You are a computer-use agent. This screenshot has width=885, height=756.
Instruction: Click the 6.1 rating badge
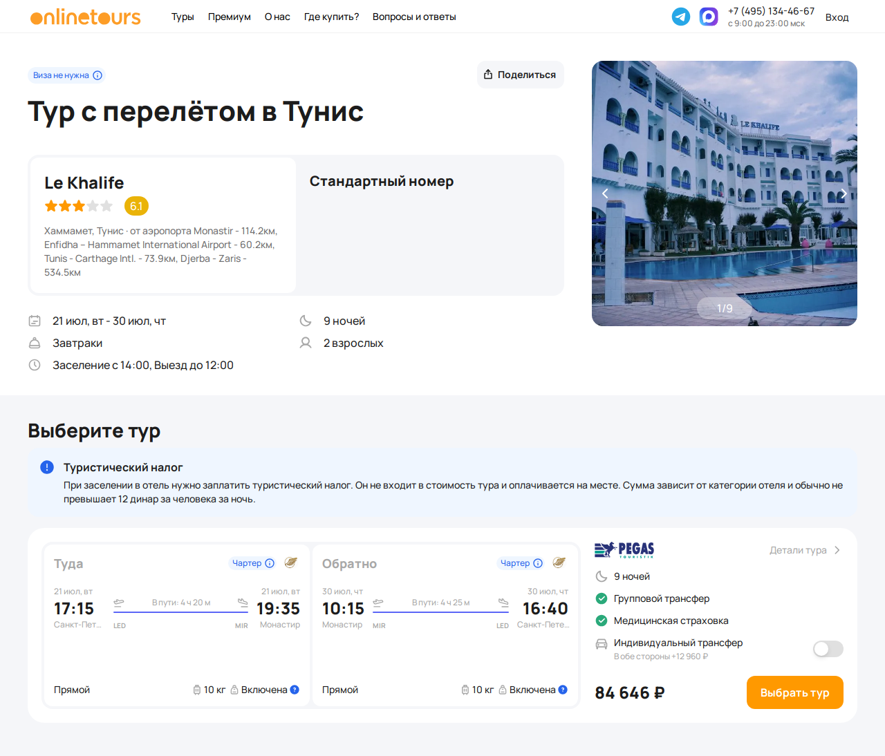click(136, 206)
